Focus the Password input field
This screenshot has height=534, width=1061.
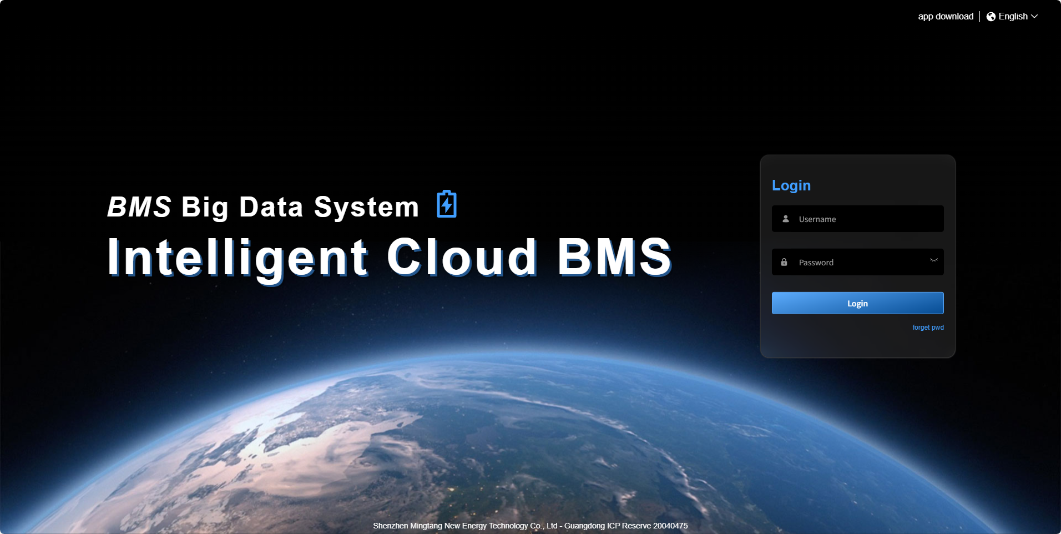[x=857, y=261]
